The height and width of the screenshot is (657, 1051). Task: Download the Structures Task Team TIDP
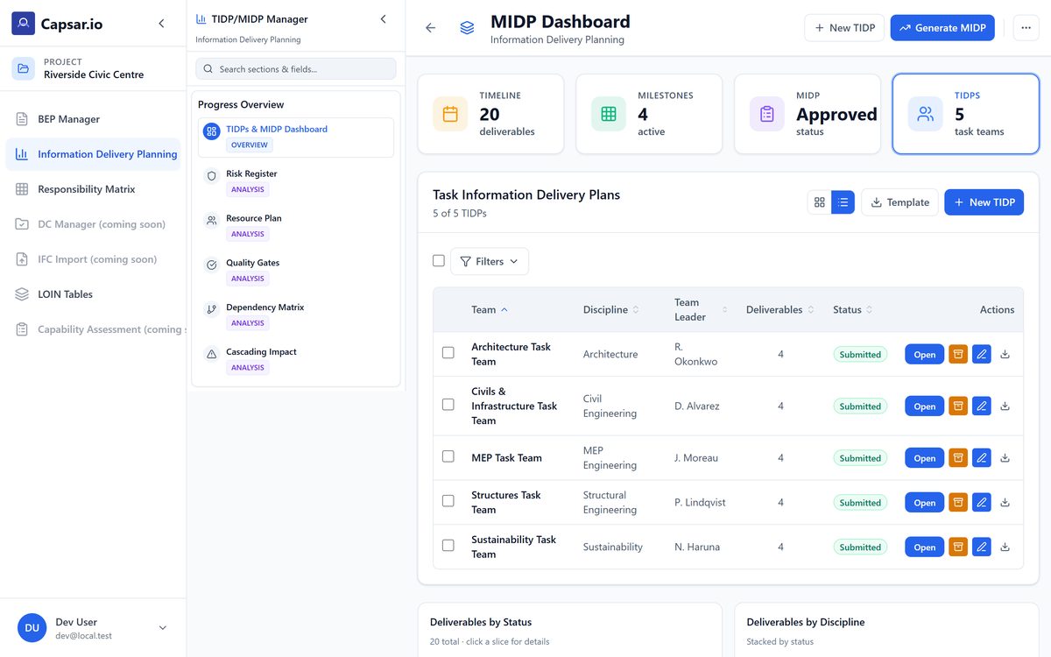pos(1005,502)
